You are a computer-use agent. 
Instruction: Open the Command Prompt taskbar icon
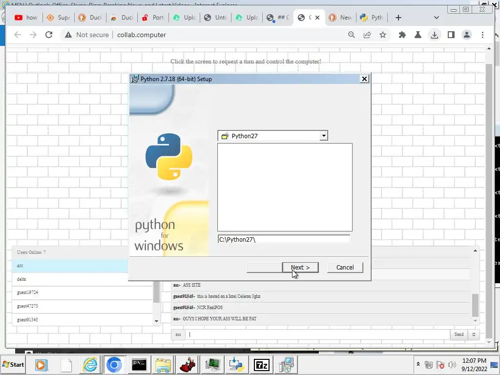(x=139, y=365)
